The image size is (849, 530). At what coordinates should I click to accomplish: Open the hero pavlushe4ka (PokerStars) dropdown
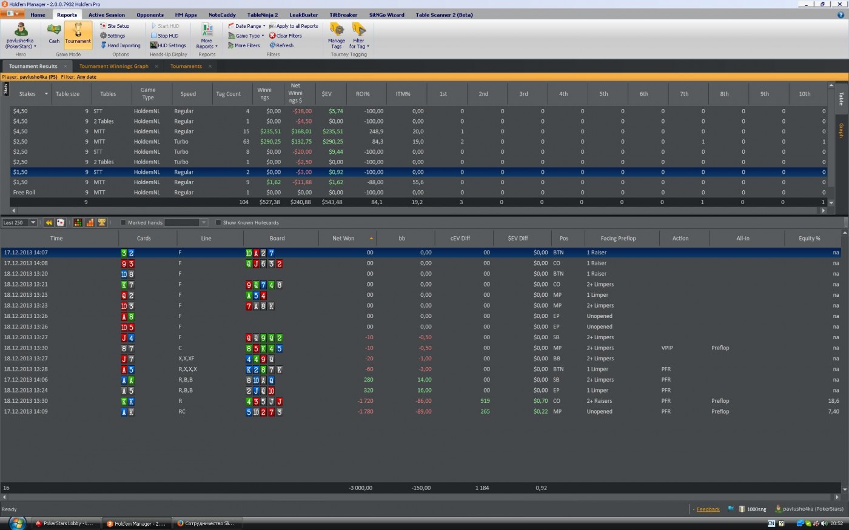(x=20, y=36)
